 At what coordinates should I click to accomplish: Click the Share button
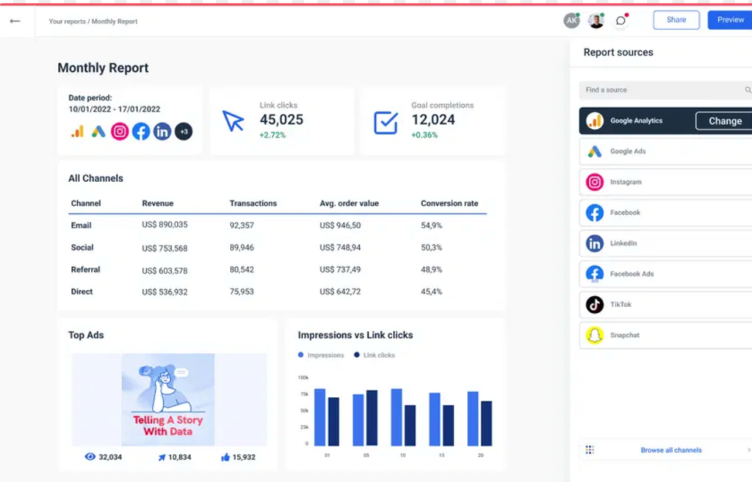676,20
